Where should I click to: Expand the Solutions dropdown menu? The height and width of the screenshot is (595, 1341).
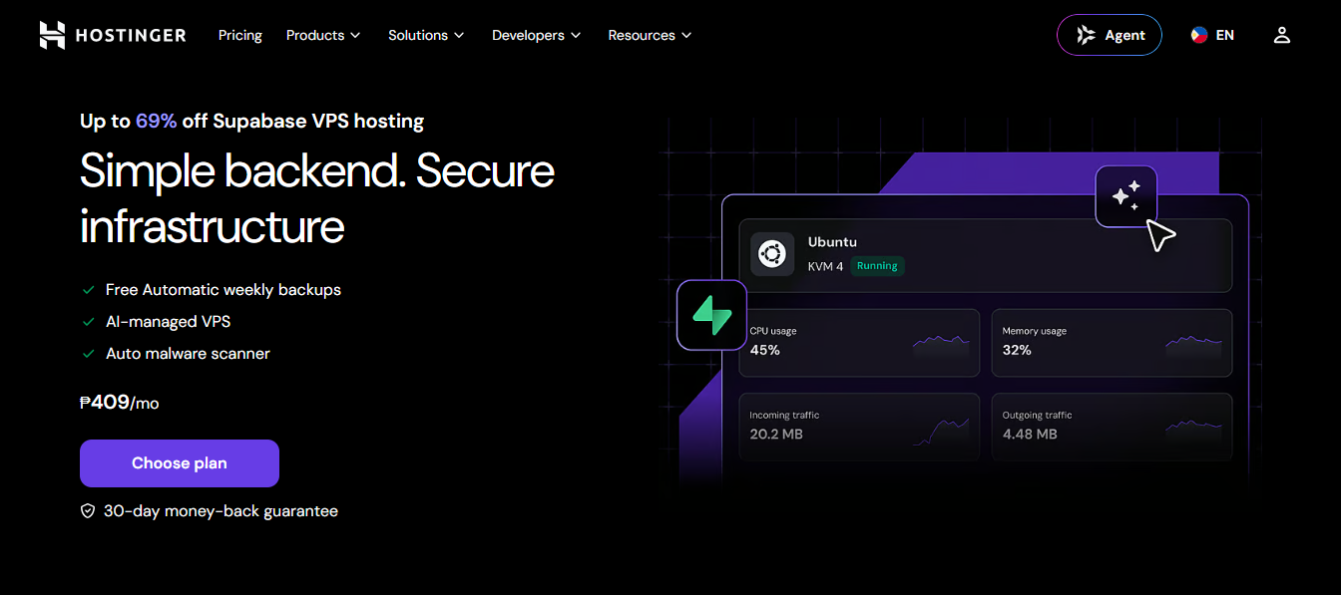[426, 35]
